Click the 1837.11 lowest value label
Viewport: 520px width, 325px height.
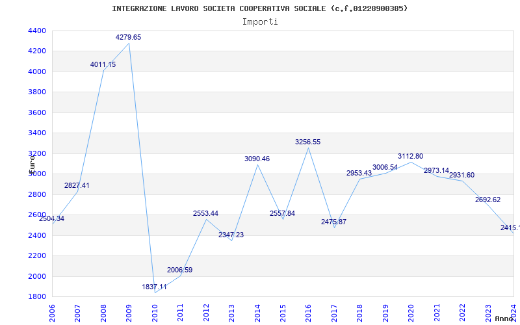coord(154,287)
